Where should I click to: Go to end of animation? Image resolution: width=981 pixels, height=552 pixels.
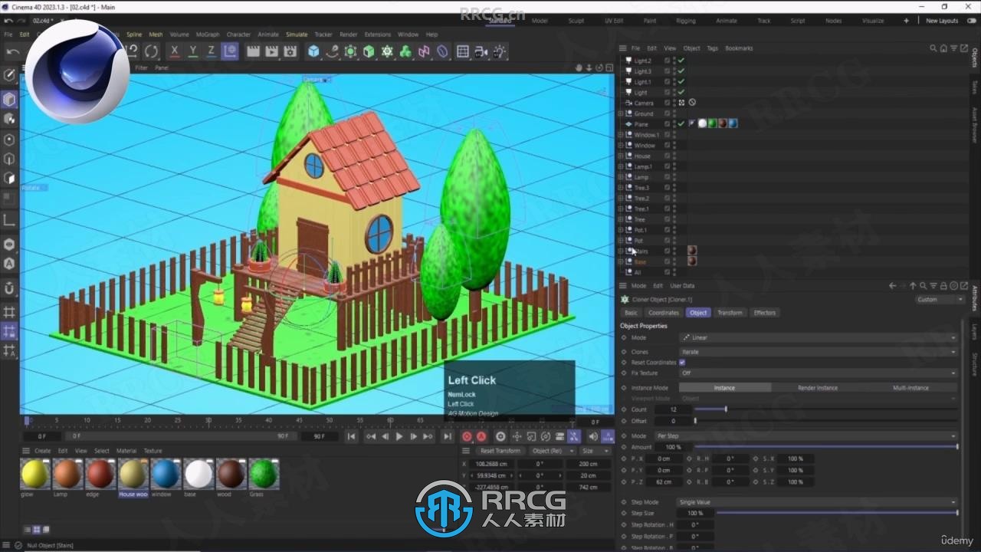tap(447, 436)
